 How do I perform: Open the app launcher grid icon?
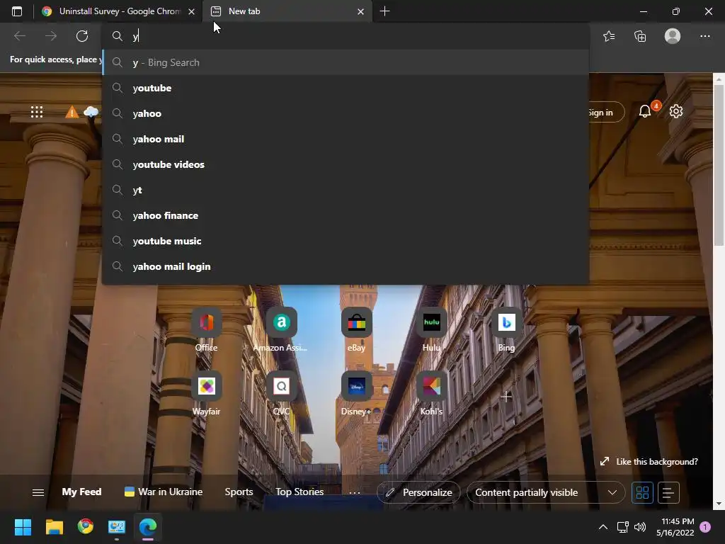37,112
